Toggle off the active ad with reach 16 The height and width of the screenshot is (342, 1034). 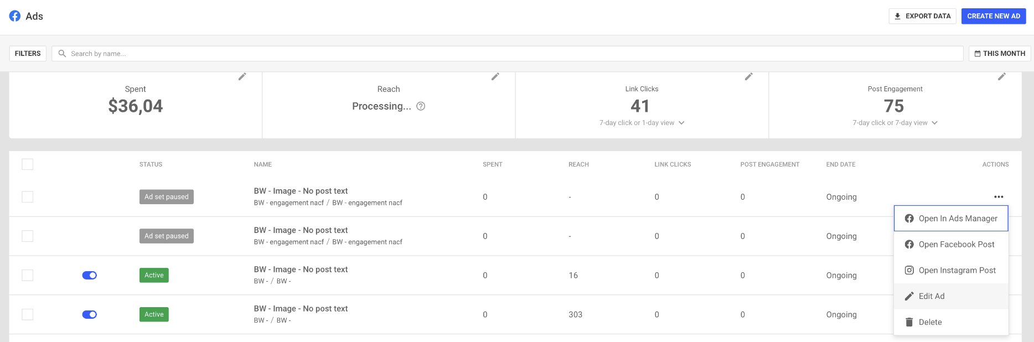tap(90, 276)
